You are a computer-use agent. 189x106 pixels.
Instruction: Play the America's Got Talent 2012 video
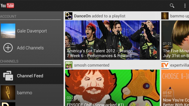point(112,40)
